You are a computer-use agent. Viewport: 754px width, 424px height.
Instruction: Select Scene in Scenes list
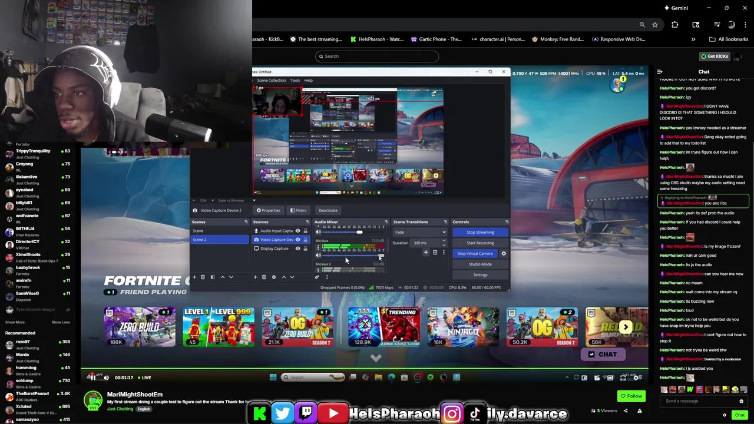(x=220, y=231)
